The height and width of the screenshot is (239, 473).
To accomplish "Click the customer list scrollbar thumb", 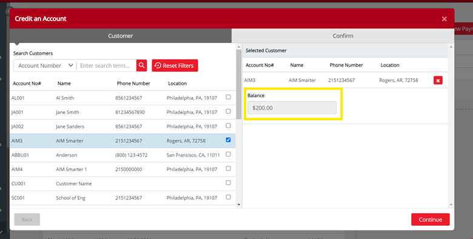I will (x=239, y=84).
